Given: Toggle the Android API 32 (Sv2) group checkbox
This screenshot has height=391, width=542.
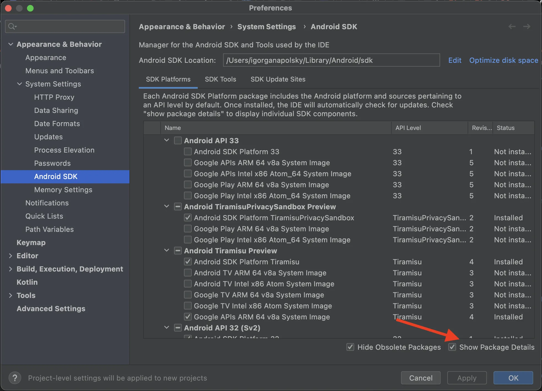Looking at the screenshot, I should [x=178, y=328].
